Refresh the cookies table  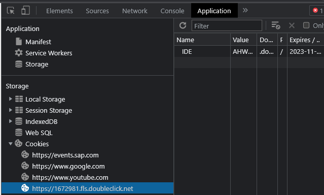tap(183, 25)
